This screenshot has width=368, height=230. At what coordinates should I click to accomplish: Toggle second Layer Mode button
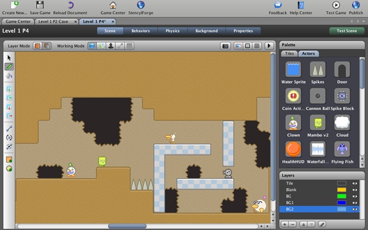pyautogui.click(x=47, y=46)
